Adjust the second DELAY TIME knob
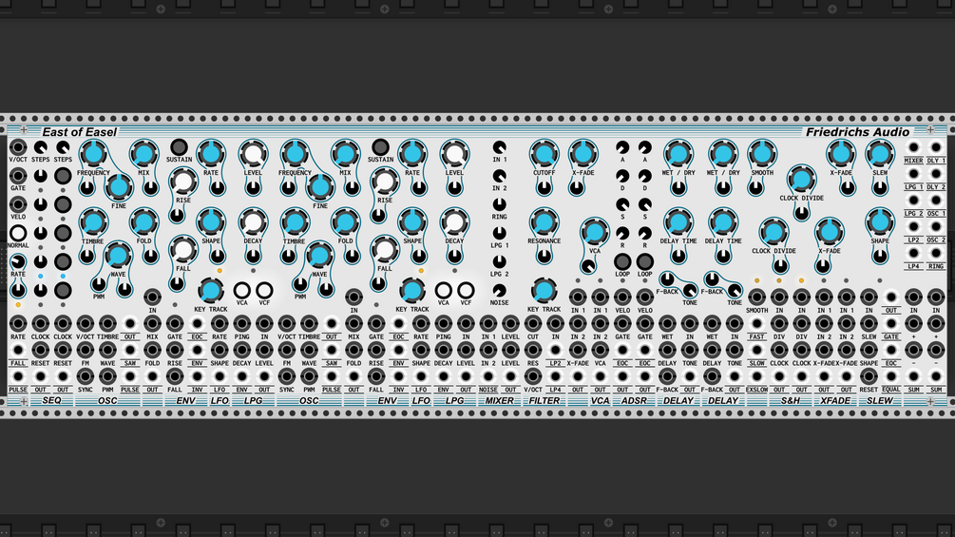This screenshot has width=955, height=537. [x=723, y=221]
